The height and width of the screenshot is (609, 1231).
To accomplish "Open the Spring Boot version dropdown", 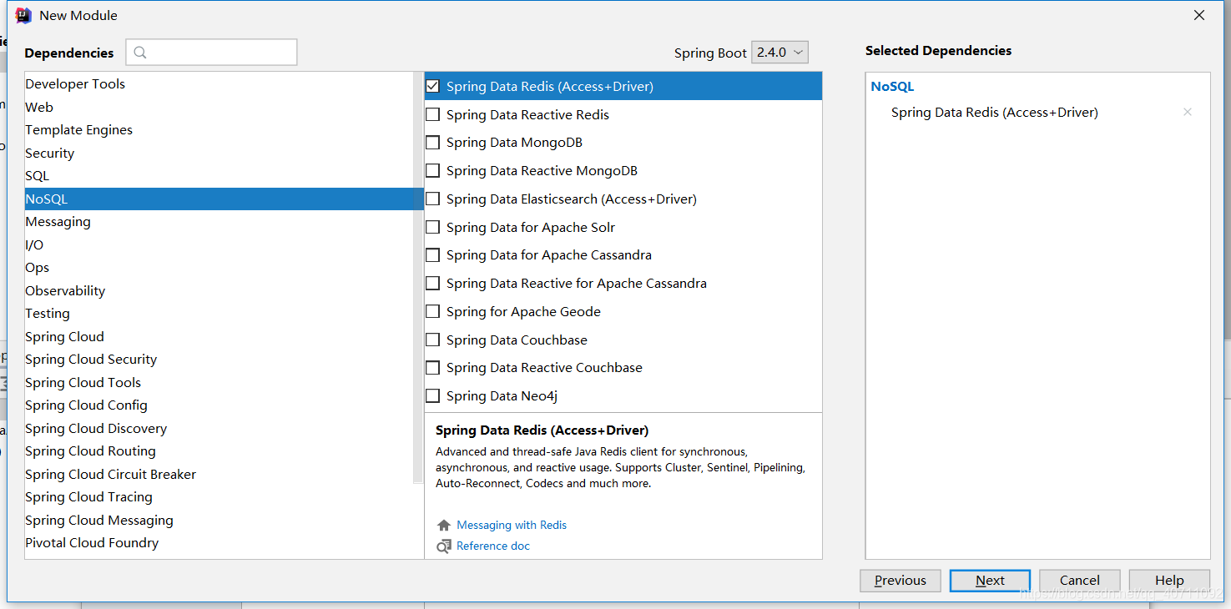I will coord(779,52).
